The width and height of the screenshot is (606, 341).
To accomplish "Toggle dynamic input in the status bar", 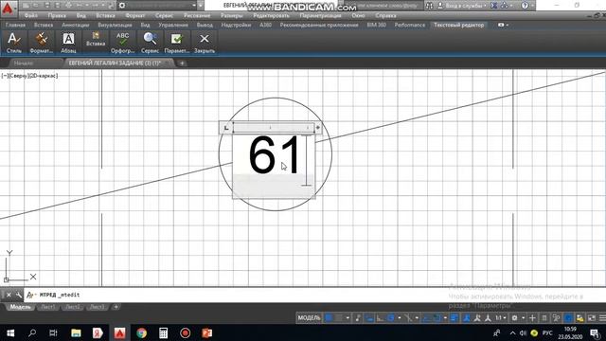I will (x=368, y=318).
